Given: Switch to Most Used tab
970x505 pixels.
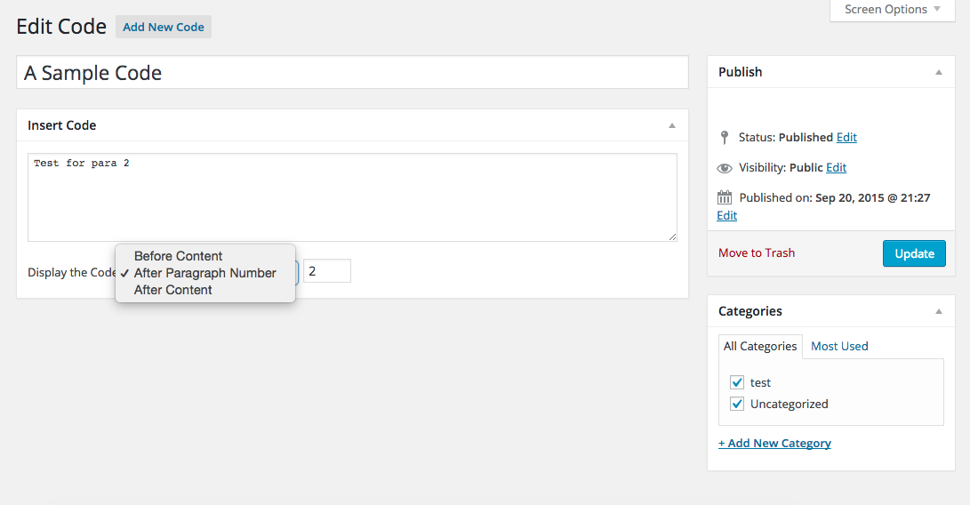Looking at the screenshot, I should pyautogui.click(x=839, y=347).
